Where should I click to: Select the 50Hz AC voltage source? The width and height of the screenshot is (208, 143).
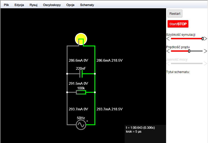click(81, 125)
